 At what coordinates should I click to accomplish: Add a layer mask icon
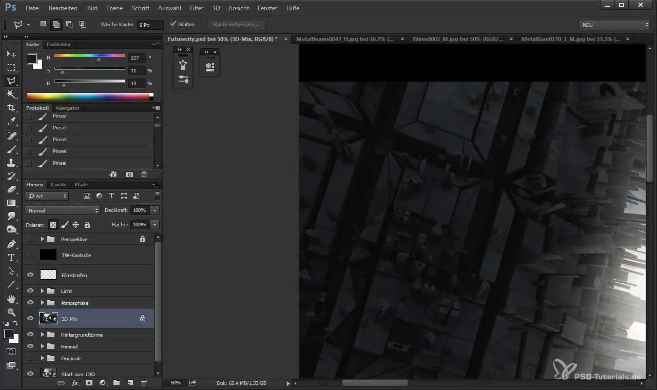(x=89, y=383)
